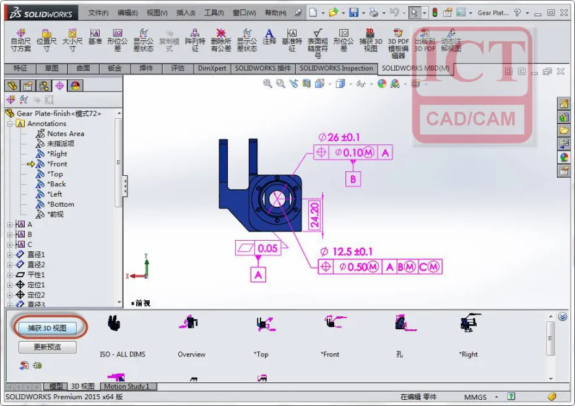Click the Section View icon
Screen dimensions: 575x406
tap(306, 84)
